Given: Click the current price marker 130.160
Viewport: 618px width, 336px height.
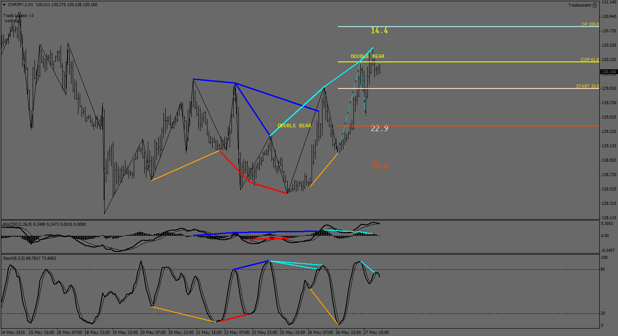Looking at the screenshot, I should 608,72.
